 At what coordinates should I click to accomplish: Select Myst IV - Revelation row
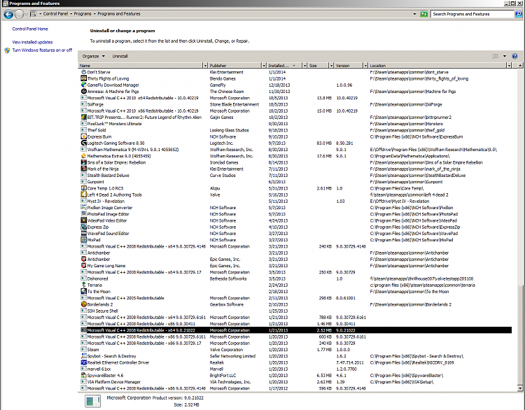point(296,201)
